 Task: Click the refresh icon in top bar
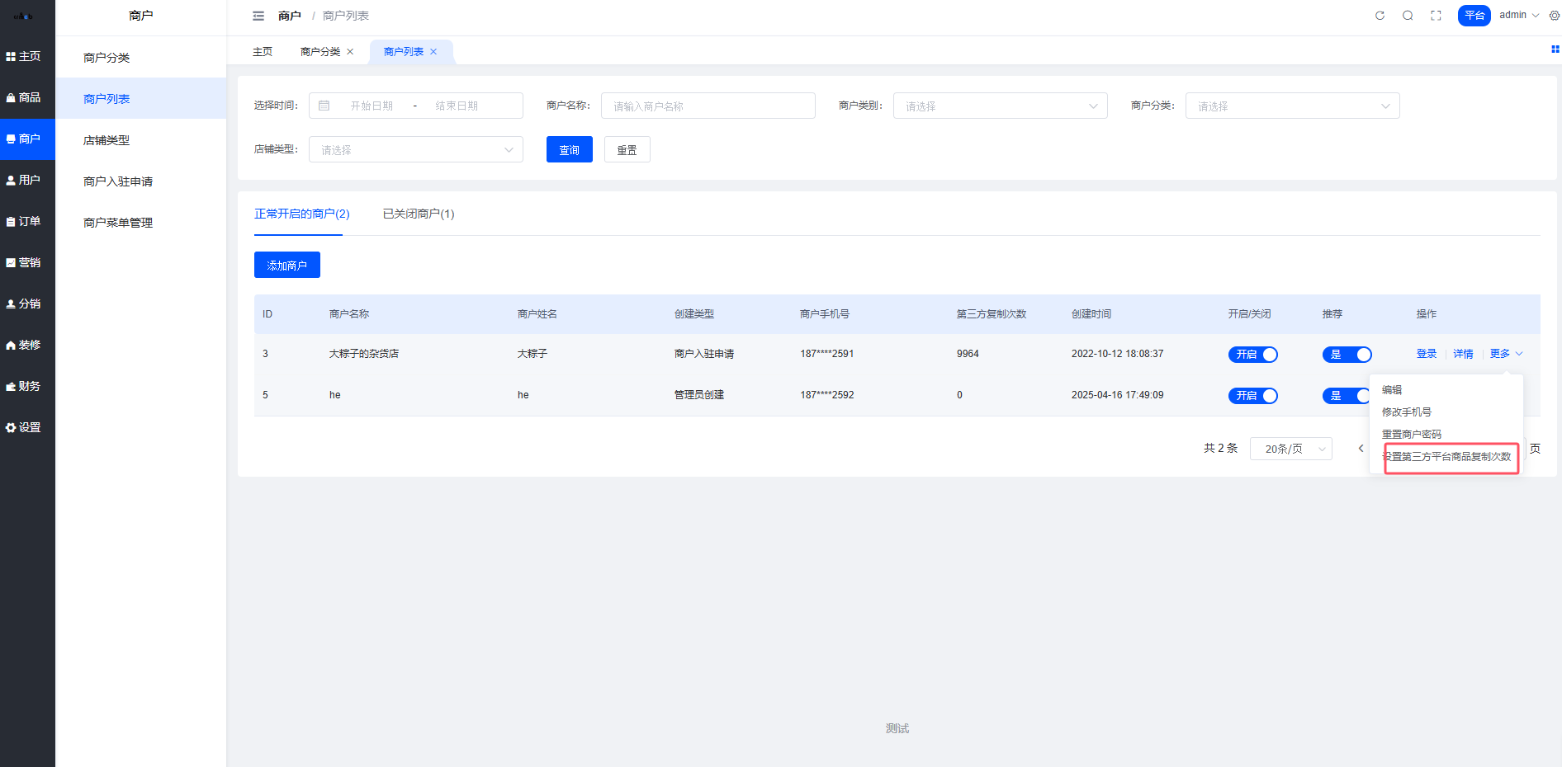[x=1380, y=16]
